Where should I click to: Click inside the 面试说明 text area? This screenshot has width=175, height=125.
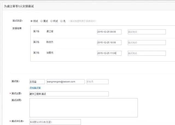point(84,108)
